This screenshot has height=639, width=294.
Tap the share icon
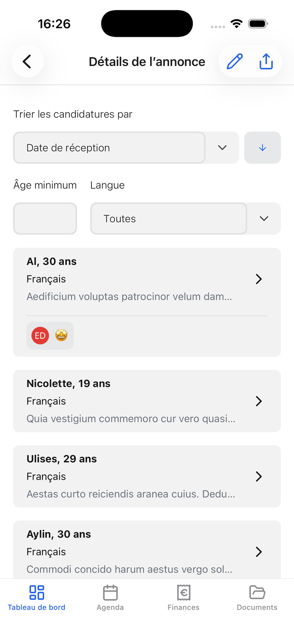click(x=266, y=62)
